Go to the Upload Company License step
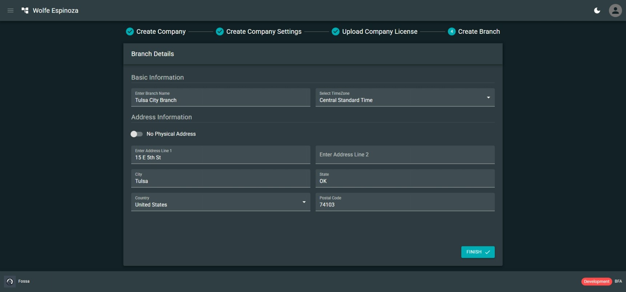The height and width of the screenshot is (292, 626). [380, 32]
